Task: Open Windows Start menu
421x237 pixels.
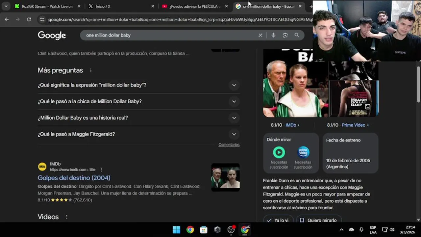Action: pyautogui.click(x=176, y=230)
